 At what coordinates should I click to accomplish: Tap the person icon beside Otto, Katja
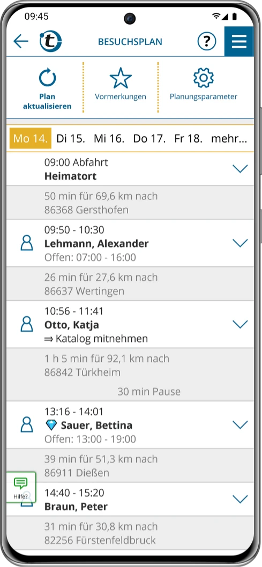pyautogui.click(x=27, y=324)
